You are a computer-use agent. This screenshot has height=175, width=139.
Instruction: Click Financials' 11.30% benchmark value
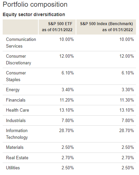127,100
